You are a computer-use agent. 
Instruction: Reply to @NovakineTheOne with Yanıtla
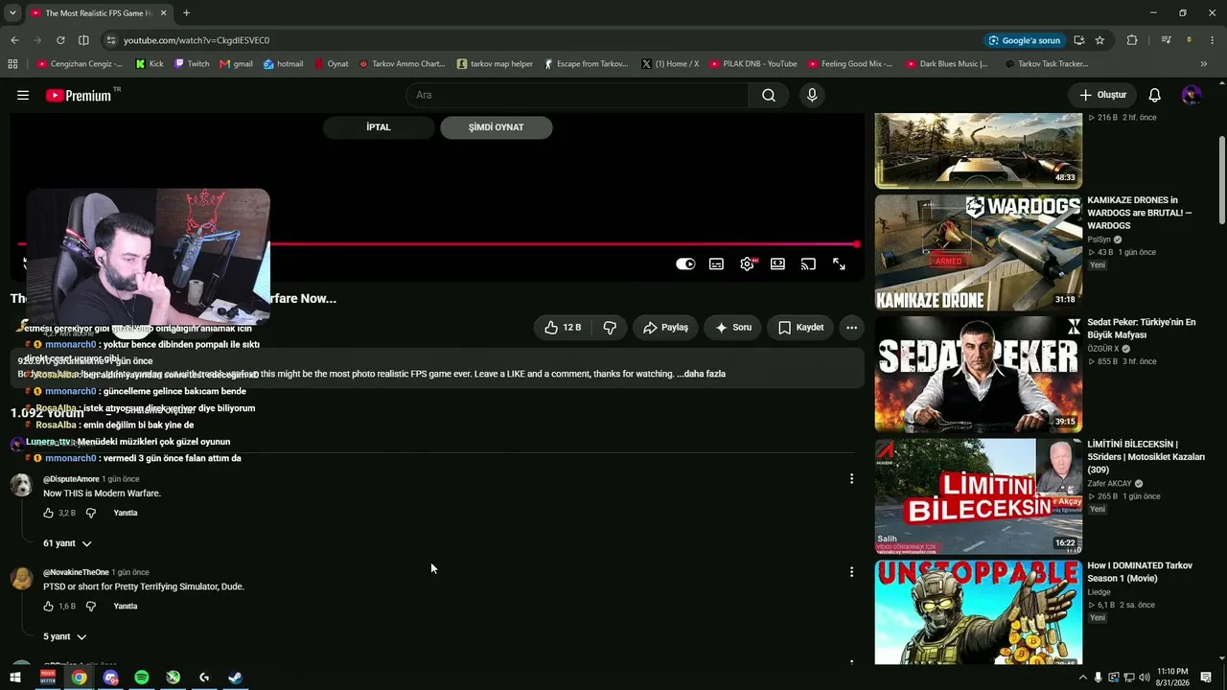pyautogui.click(x=126, y=606)
